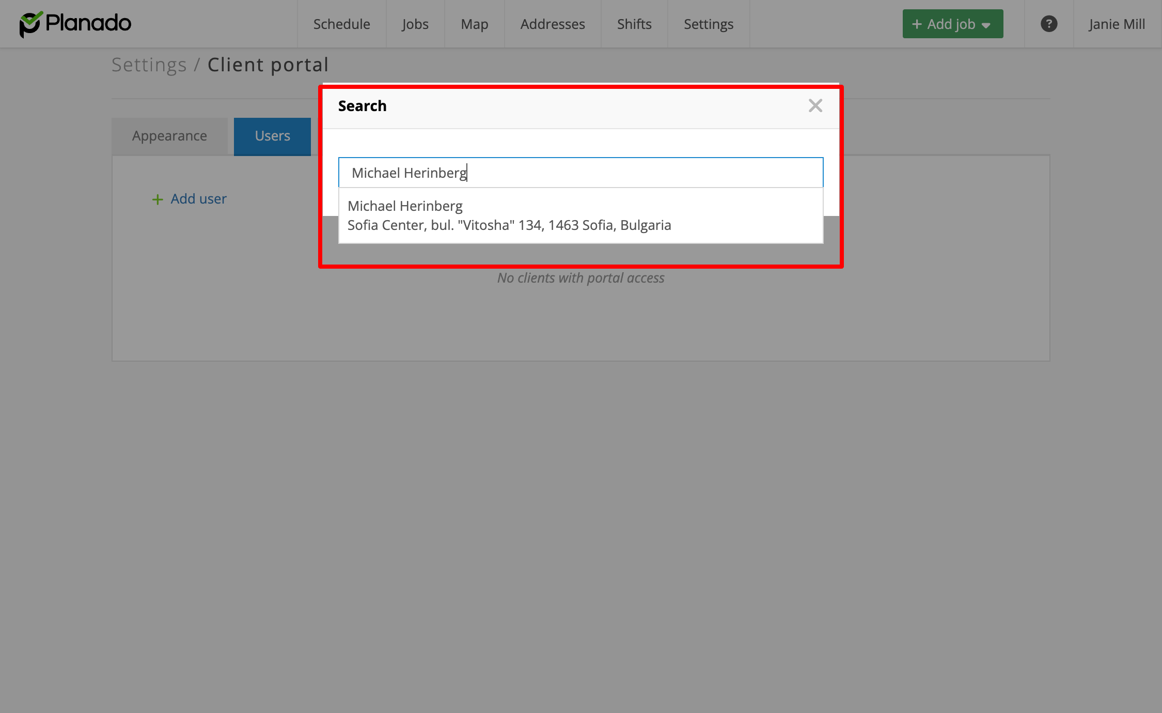Click the Settings breadcrumb link
The width and height of the screenshot is (1162, 713).
click(149, 65)
